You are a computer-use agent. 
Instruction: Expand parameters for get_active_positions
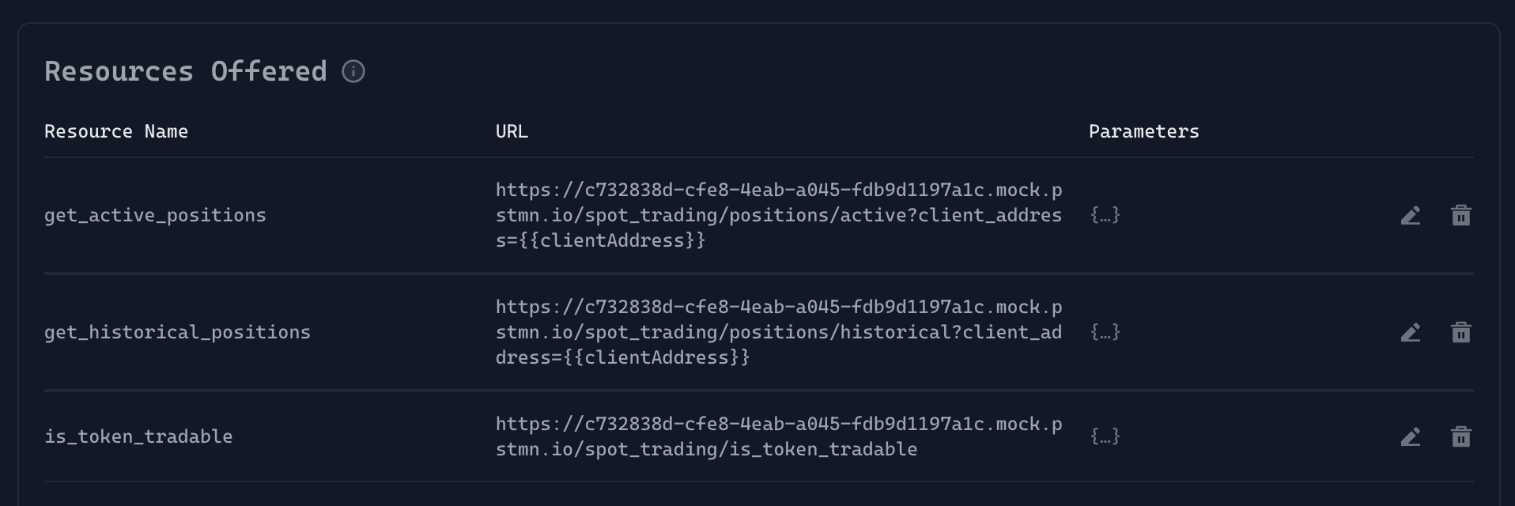(x=1105, y=215)
